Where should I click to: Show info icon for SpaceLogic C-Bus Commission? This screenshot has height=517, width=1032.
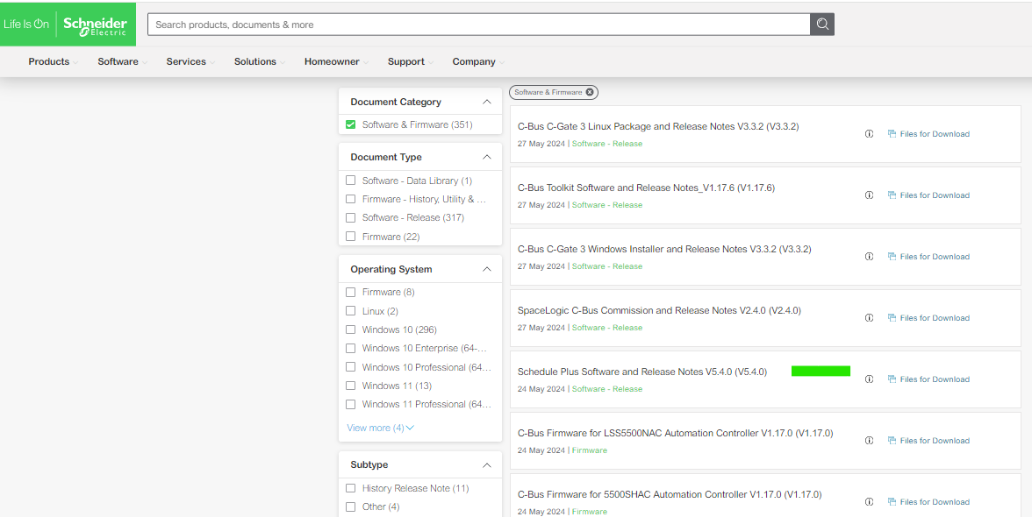pyautogui.click(x=869, y=318)
